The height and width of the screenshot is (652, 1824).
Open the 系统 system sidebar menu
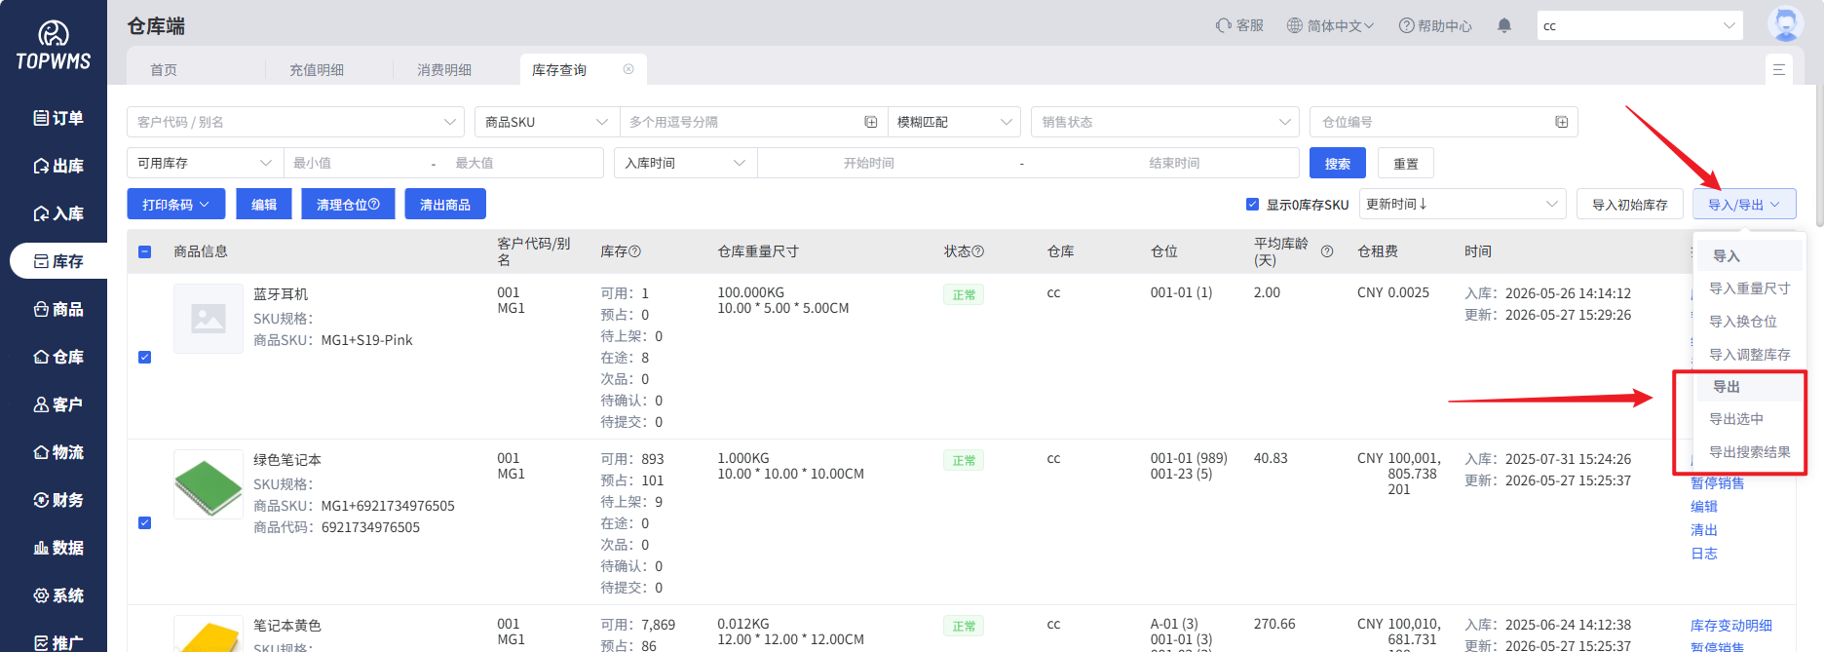pyautogui.click(x=58, y=595)
